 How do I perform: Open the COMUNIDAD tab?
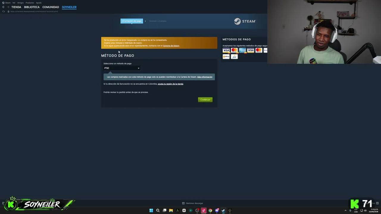point(51,7)
